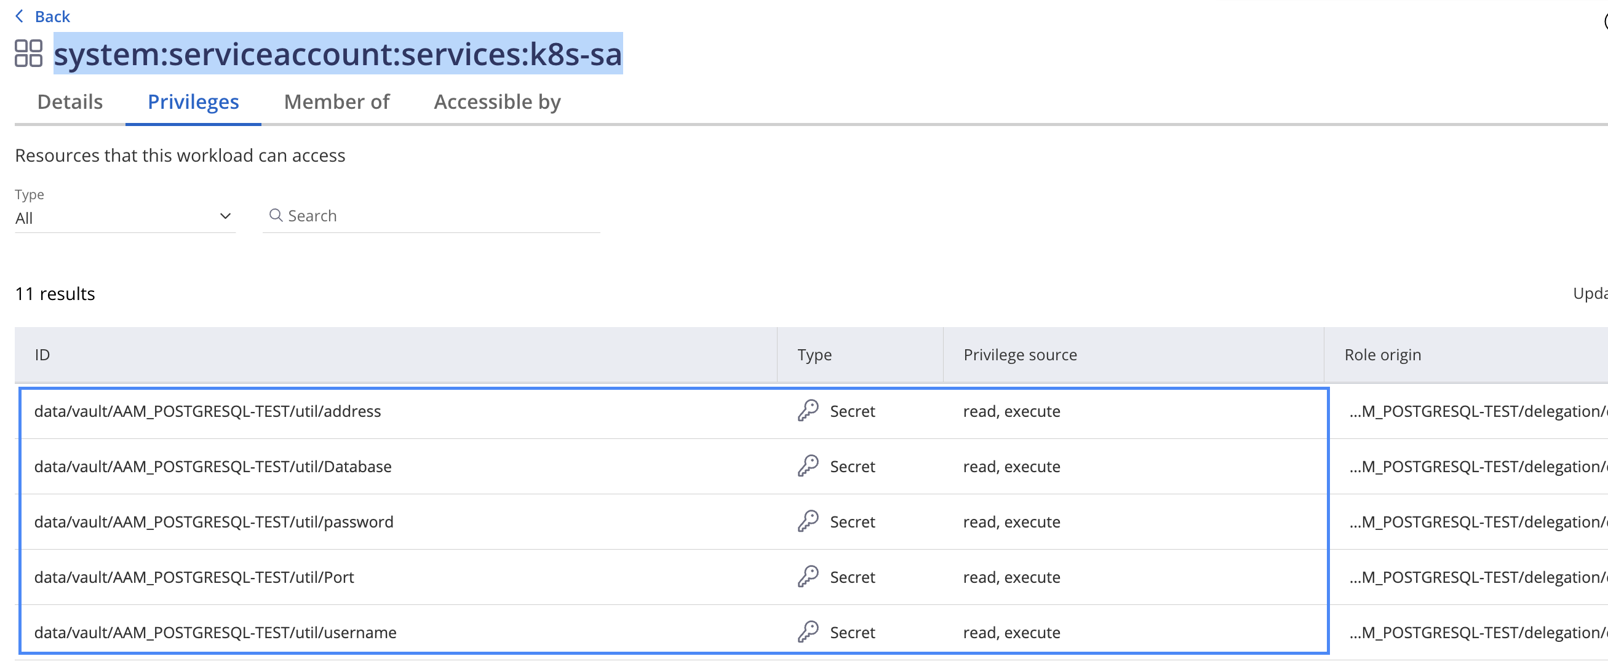
Task: Click data/vault/AAM_POSTGRESQL-TEST/util/Database ID cell
Action: click(213, 467)
